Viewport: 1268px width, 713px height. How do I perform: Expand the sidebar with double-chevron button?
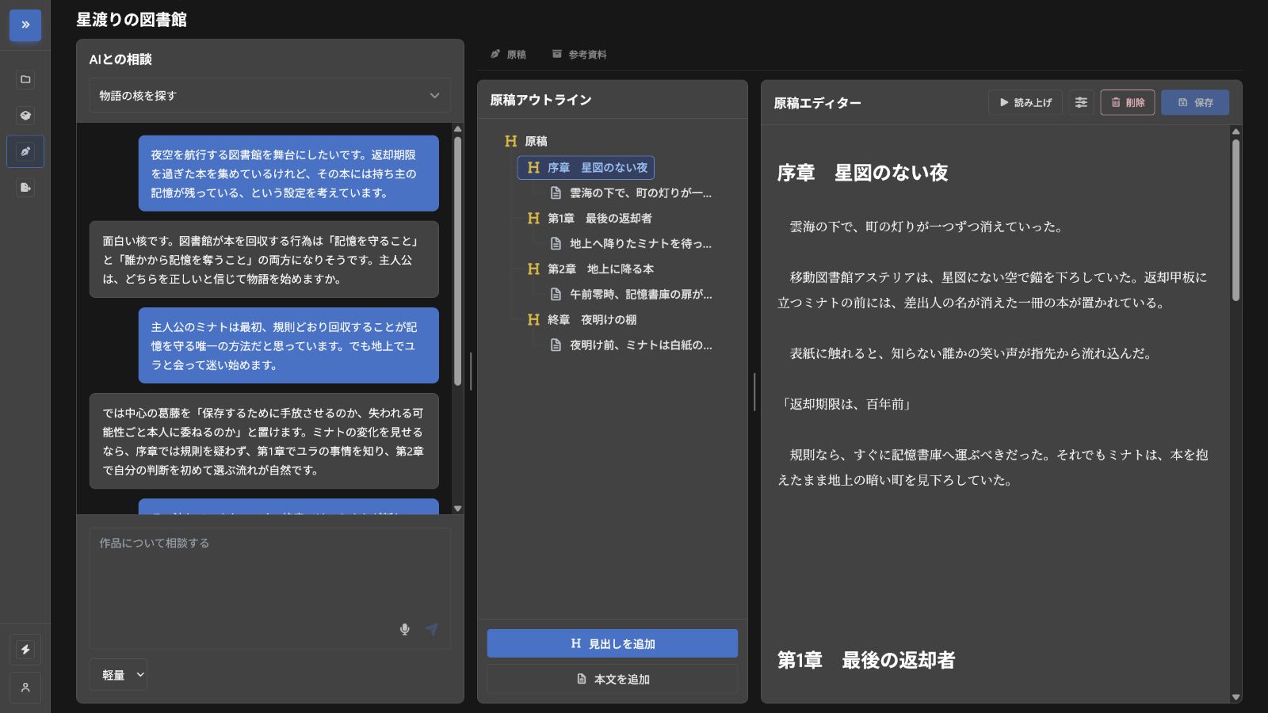coord(25,25)
